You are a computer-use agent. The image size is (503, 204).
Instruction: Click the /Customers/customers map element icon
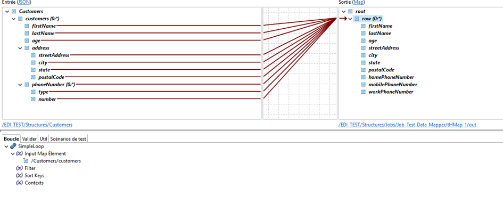point(26,161)
